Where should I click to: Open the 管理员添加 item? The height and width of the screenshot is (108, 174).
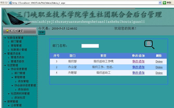tap(18, 57)
